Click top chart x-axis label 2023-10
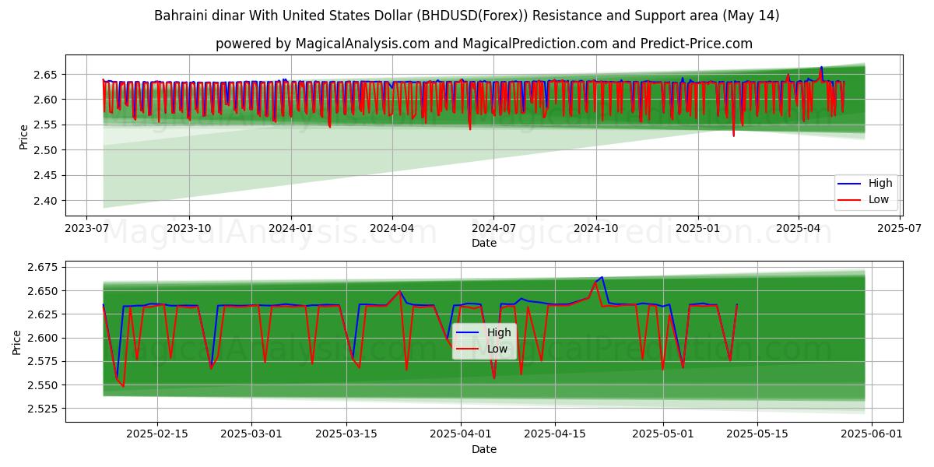Viewport: 934px width, 467px height. (x=189, y=229)
